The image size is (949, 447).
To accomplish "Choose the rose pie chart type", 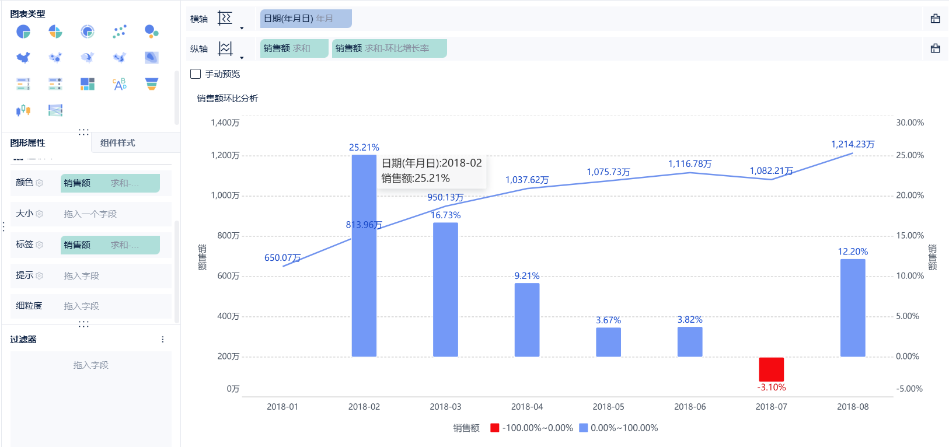I will (55, 32).
